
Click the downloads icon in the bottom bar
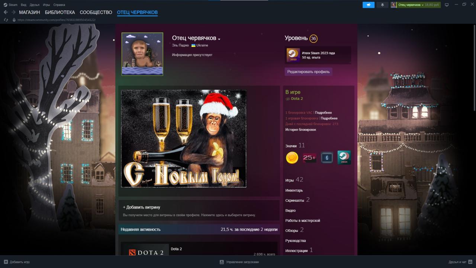[222, 262]
